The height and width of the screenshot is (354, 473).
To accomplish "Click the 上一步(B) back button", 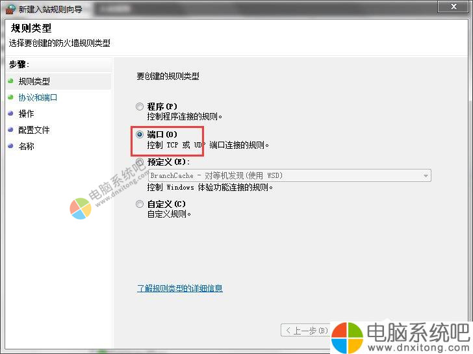I will pyautogui.click(x=306, y=331).
